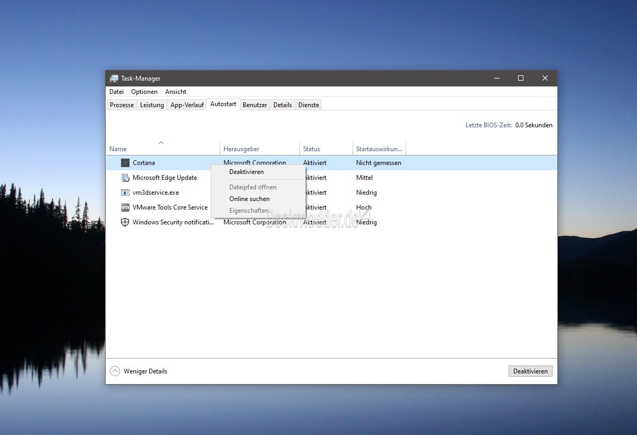The image size is (637, 435).
Task: Click the 'Hoch' startup impact value
Action: [364, 207]
